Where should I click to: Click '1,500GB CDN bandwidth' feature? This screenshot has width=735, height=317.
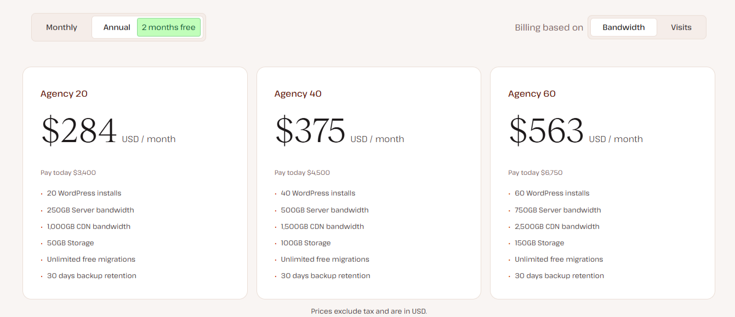322,227
